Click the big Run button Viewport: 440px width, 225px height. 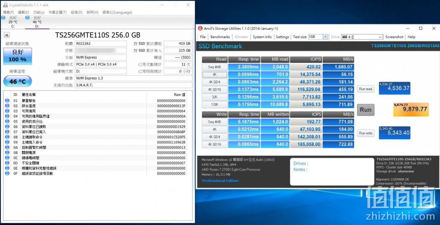point(365,110)
